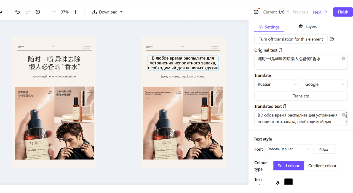
Task: Click the globe language icon
Action: pos(256,12)
